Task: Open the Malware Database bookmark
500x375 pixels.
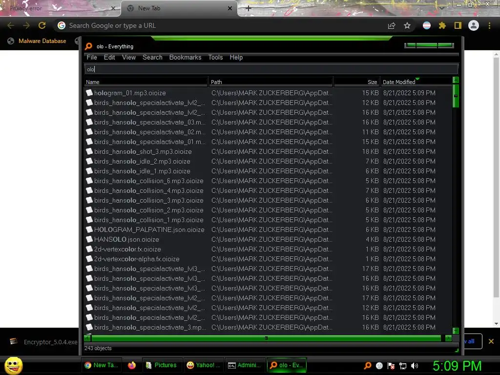Action: [37, 41]
